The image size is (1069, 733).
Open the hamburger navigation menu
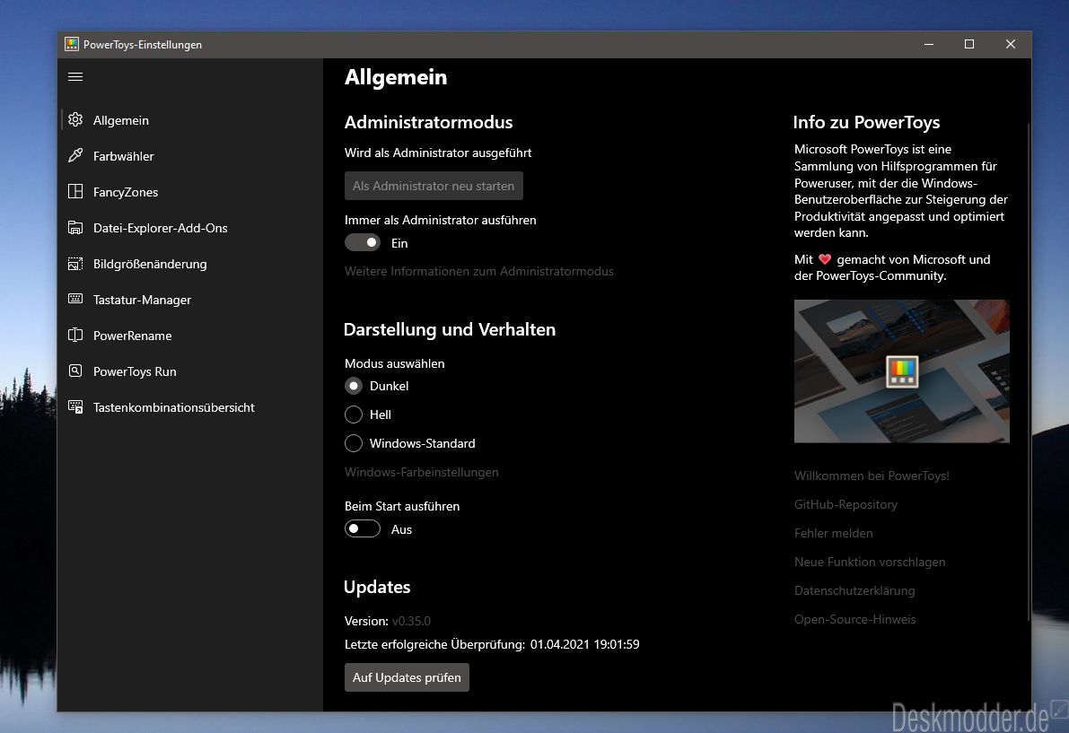[x=75, y=77]
